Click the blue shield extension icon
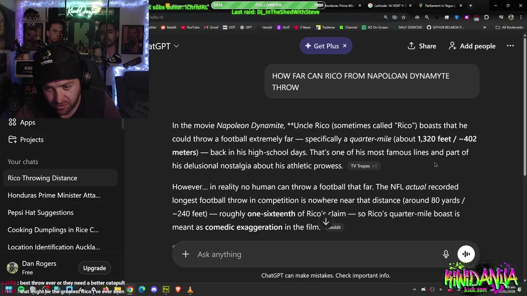Image resolution: width=527 pixels, height=296 pixels. click(457, 17)
